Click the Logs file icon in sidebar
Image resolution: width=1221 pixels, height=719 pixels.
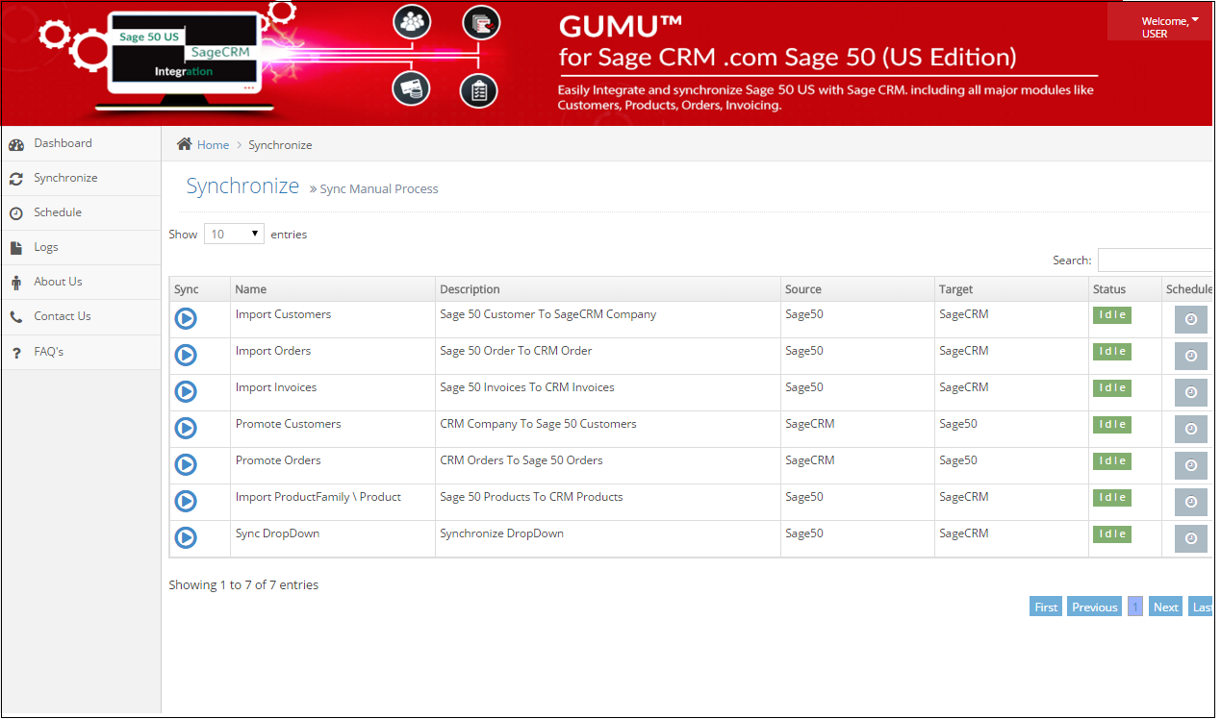tap(15, 248)
